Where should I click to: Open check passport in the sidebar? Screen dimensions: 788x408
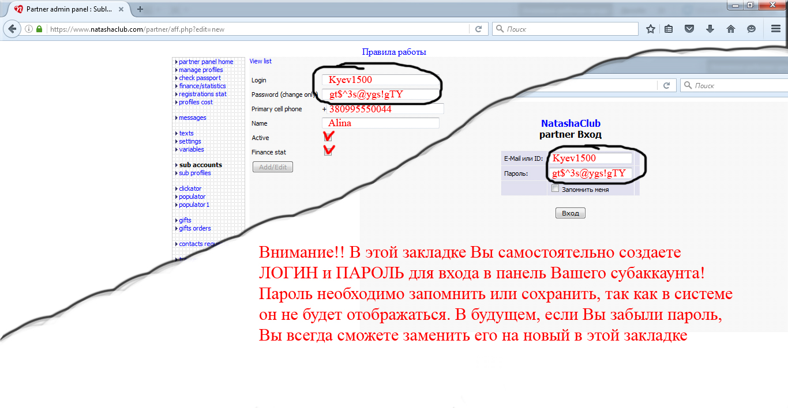[200, 78]
